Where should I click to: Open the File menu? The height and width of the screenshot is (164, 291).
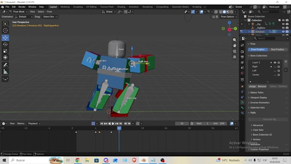tap(7, 7)
